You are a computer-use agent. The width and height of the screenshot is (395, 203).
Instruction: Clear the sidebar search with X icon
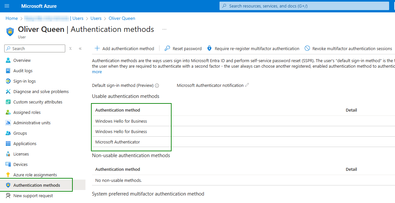coord(70,48)
